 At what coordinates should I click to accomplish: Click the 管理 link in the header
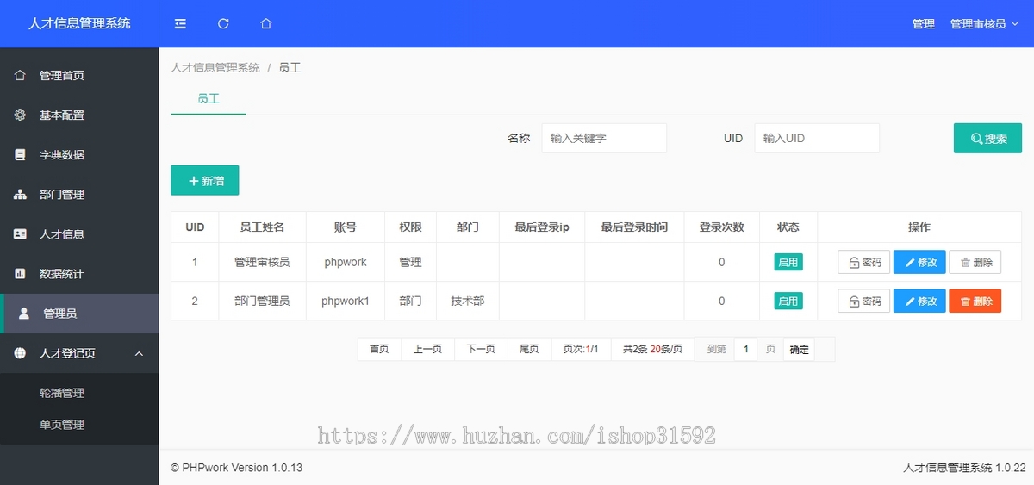click(924, 24)
